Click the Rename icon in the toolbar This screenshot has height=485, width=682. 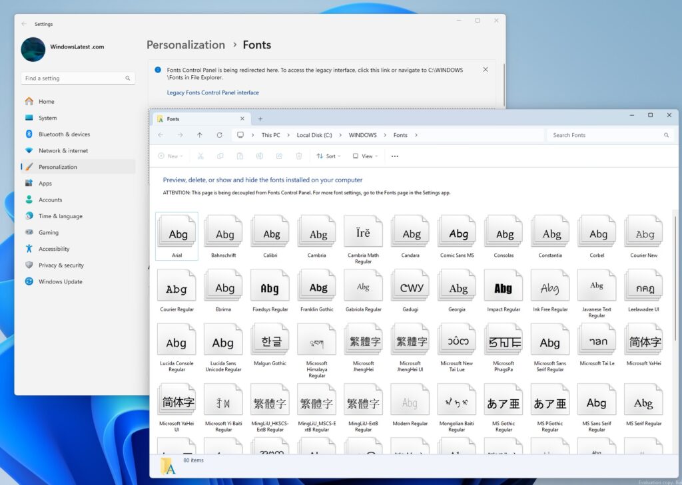[260, 156]
